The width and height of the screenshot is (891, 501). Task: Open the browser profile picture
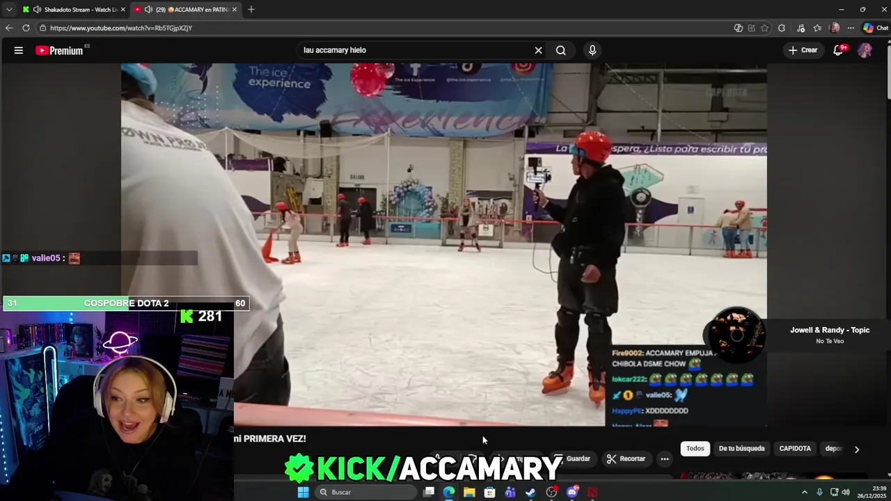tap(835, 28)
